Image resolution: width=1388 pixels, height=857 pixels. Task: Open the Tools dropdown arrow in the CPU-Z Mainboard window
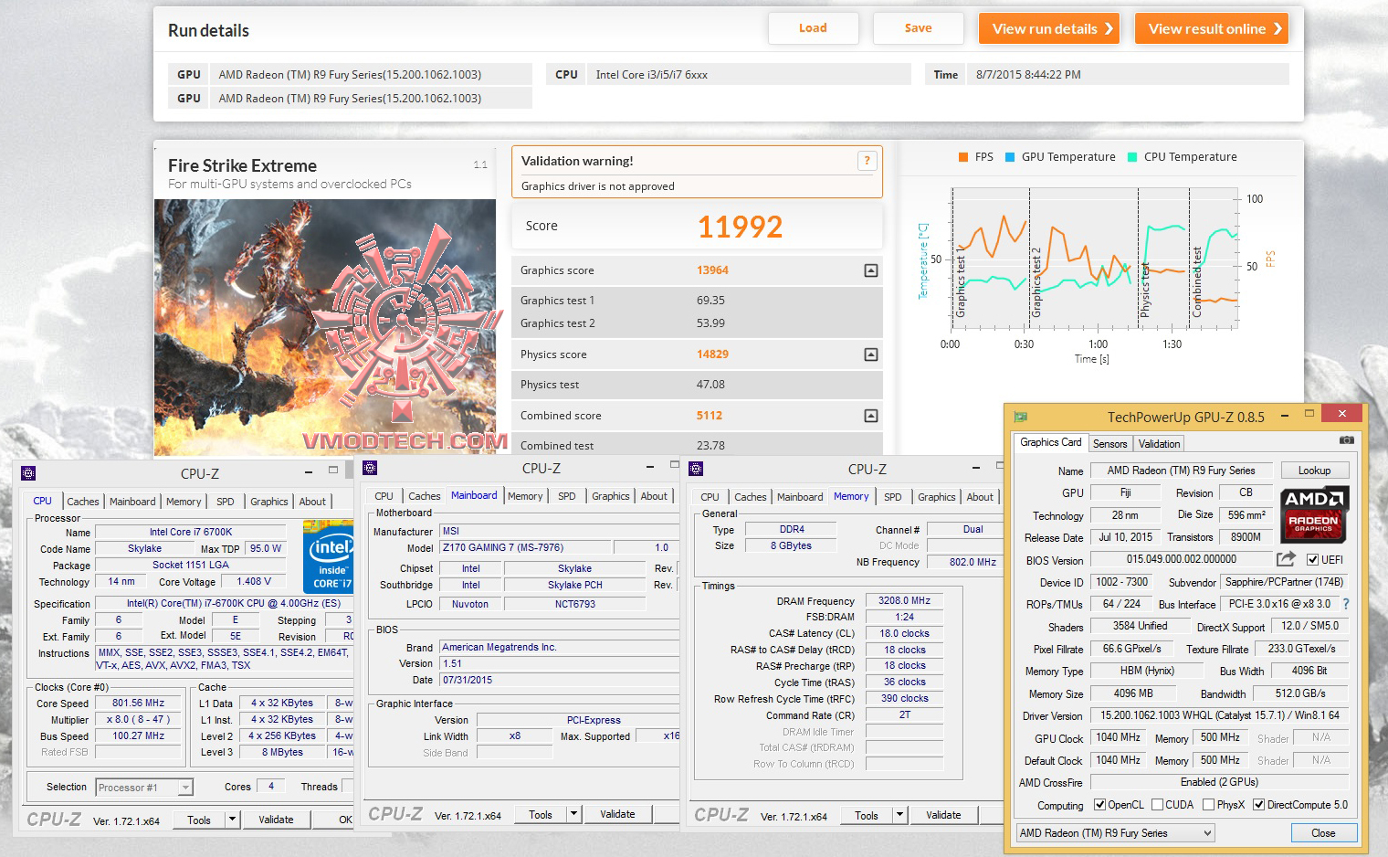(573, 814)
